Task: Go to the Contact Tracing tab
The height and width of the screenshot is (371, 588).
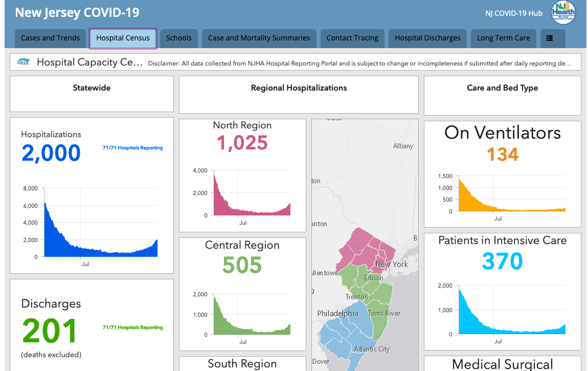Action: click(x=352, y=38)
